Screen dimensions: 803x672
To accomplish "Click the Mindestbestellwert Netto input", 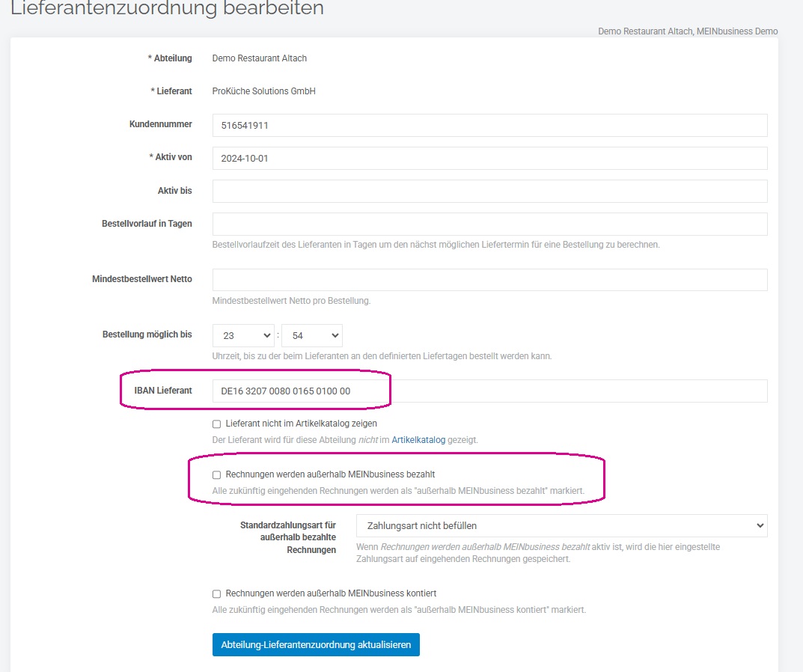I will coord(489,280).
